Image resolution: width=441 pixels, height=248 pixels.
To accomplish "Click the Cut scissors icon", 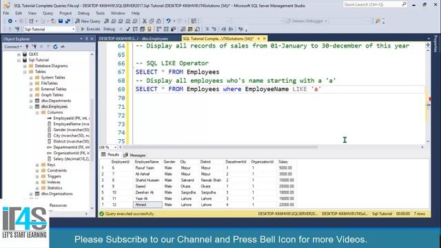I will coord(145,21).
